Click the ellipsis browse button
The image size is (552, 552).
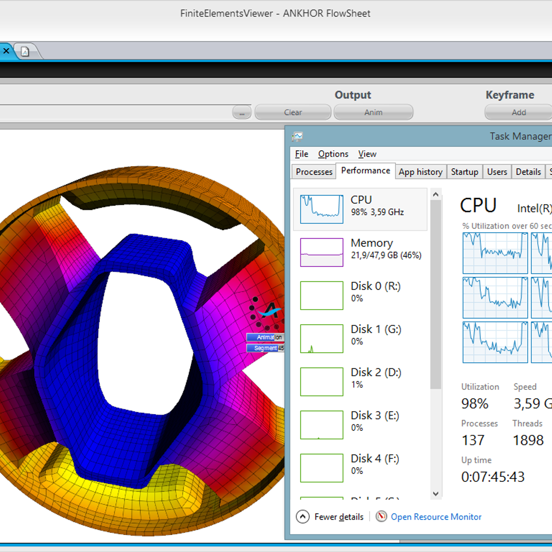tap(242, 112)
